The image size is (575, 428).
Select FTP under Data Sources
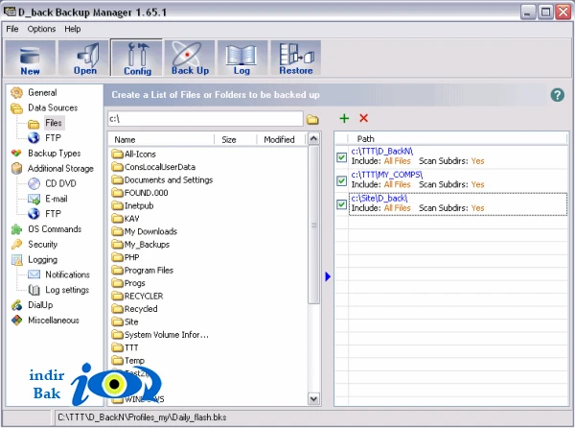pos(53,138)
